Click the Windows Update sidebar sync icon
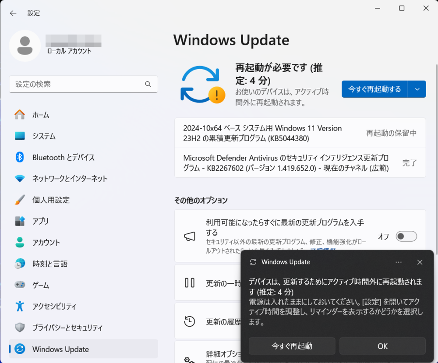This screenshot has width=438, height=363. [20, 349]
